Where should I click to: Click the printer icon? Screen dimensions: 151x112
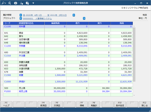16,3
